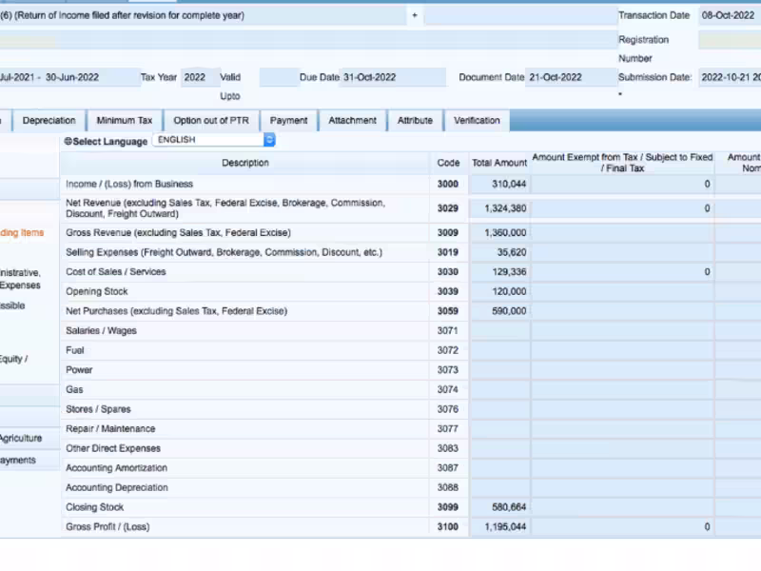Screen dimensions: 761x571
Task: Click the Closing Stock amount field
Action: [499, 507]
